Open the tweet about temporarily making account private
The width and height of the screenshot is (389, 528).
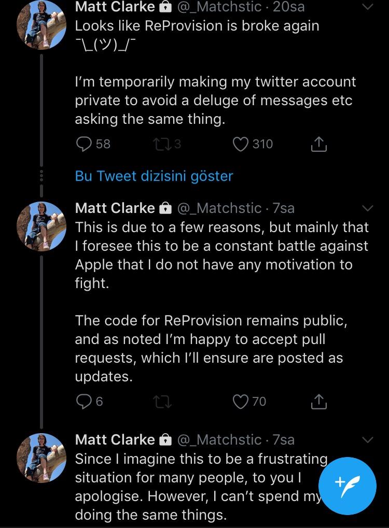[x=215, y=101]
